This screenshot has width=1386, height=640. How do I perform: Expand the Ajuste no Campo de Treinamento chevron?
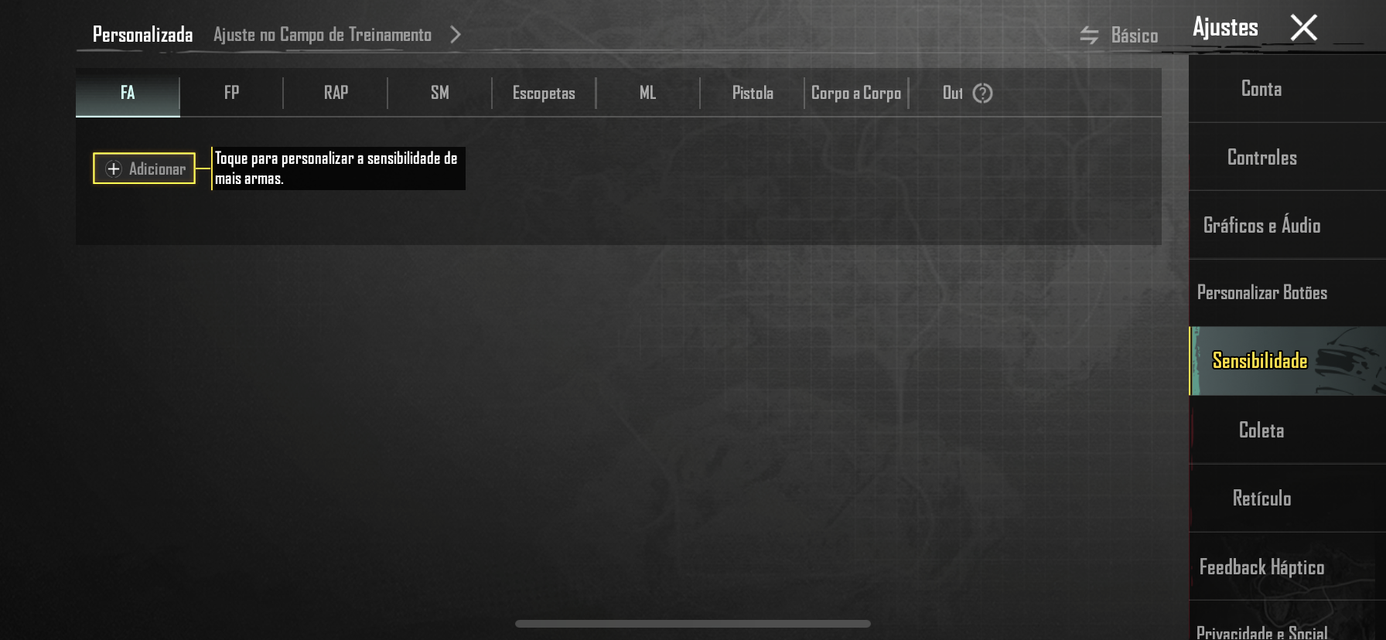pyautogui.click(x=456, y=35)
